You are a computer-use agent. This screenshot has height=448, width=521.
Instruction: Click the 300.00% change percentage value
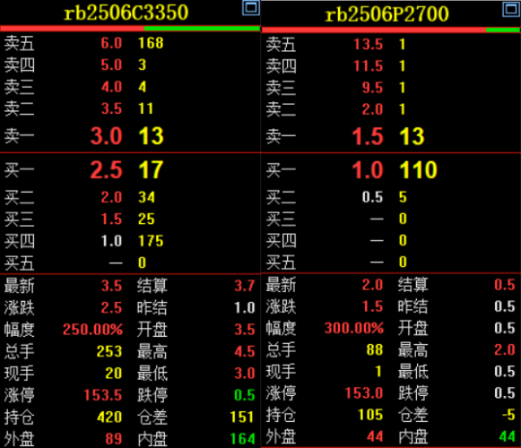(x=354, y=328)
